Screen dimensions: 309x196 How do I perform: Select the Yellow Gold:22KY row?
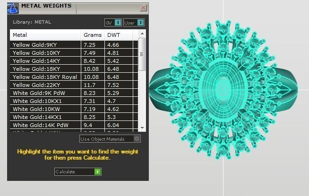[x=74, y=85]
